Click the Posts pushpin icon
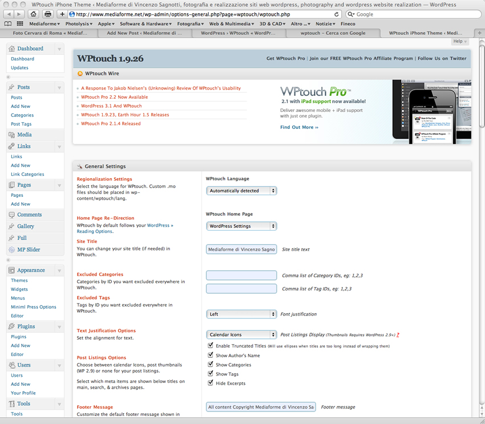The width and height of the screenshot is (485, 424). 12,87
